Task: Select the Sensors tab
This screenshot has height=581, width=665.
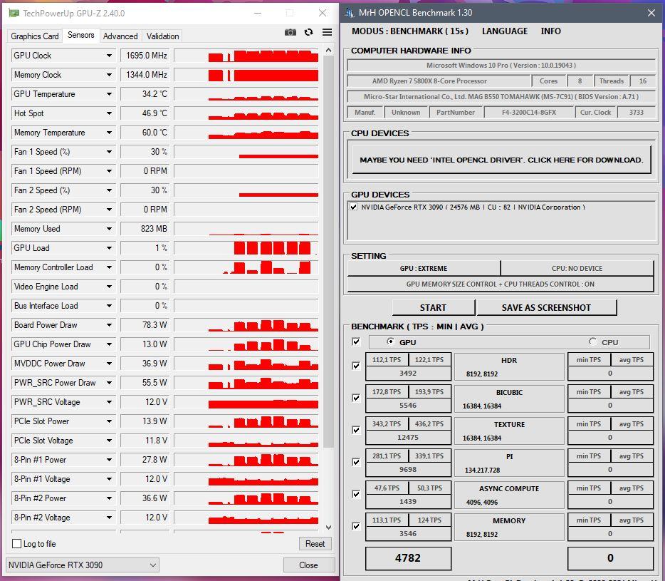Action: pos(81,35)
